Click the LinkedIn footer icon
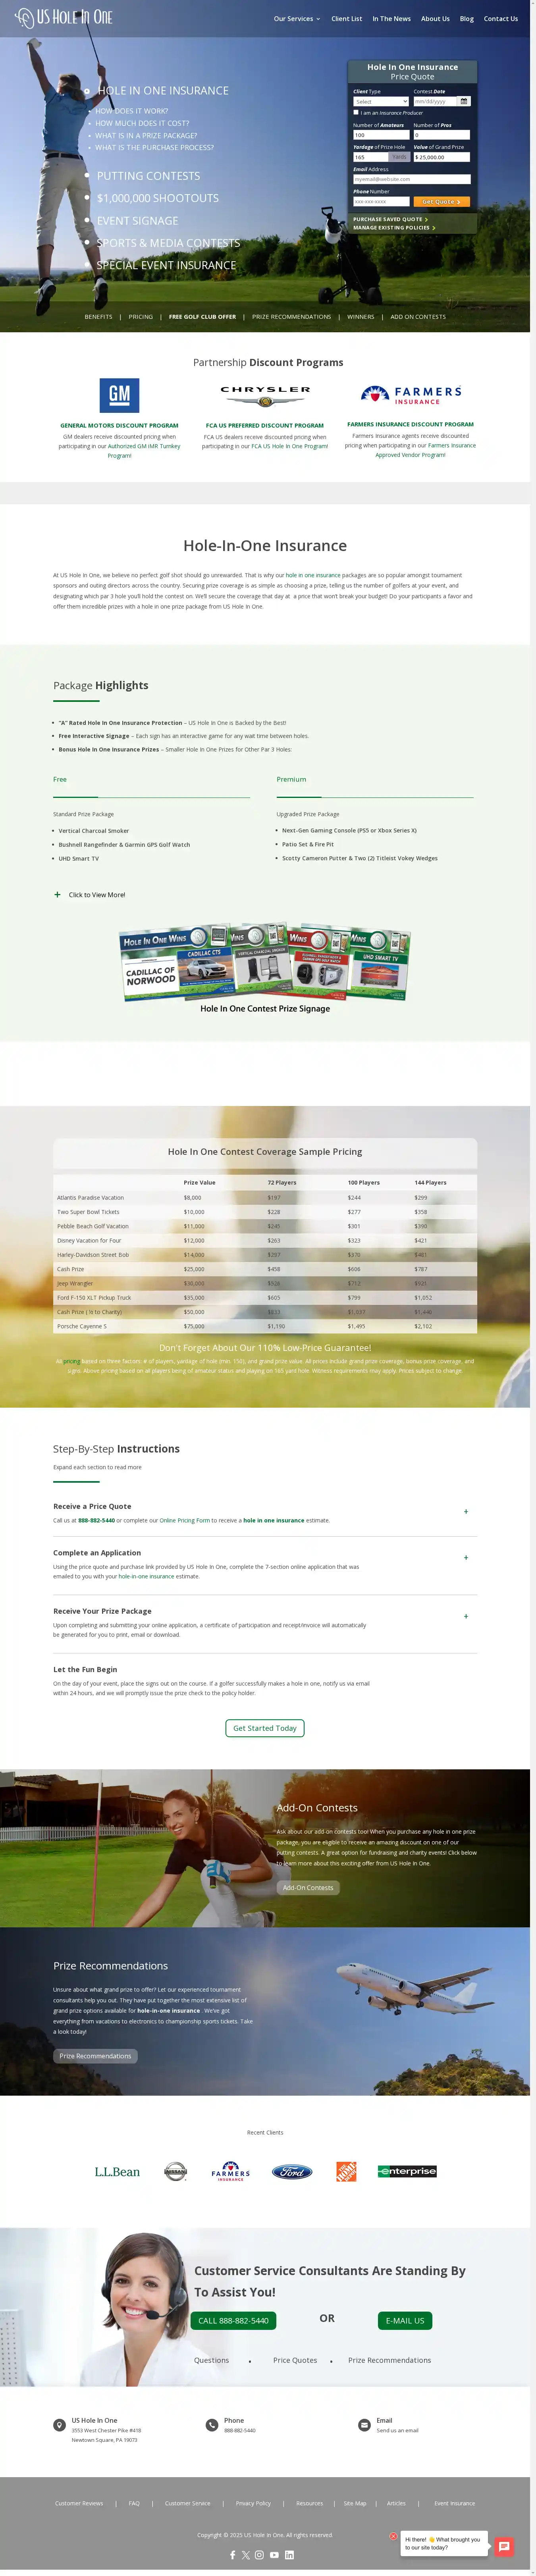This screenshot has width=536, height=2576. (289, 2554)
